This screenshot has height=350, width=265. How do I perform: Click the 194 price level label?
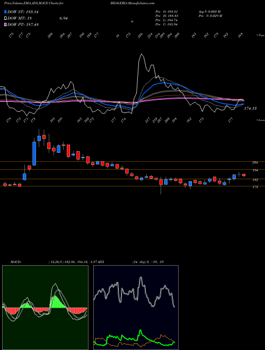(255, 170)
